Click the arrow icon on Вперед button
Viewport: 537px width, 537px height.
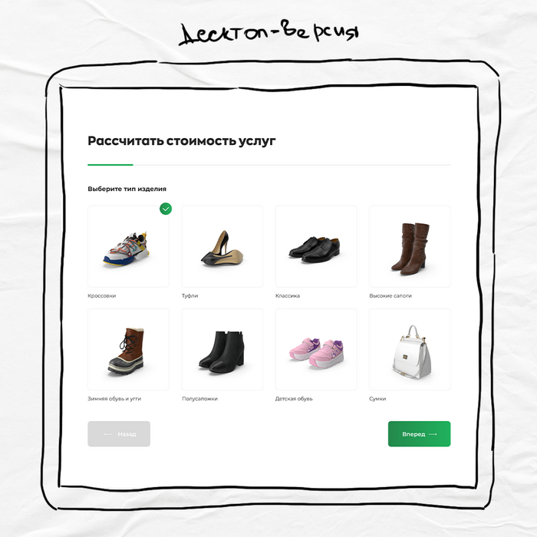click(433, 434)
